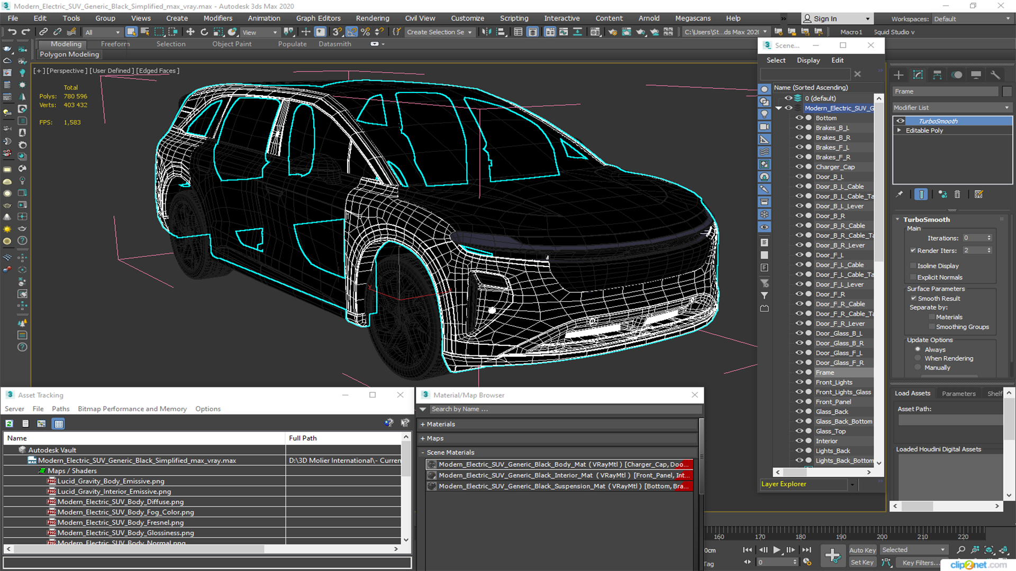Open the Graph Editors menu

318,18
